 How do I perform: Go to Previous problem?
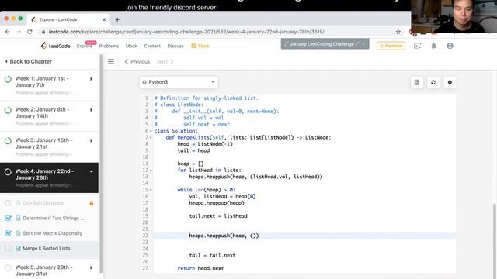(x=137, y=62)
